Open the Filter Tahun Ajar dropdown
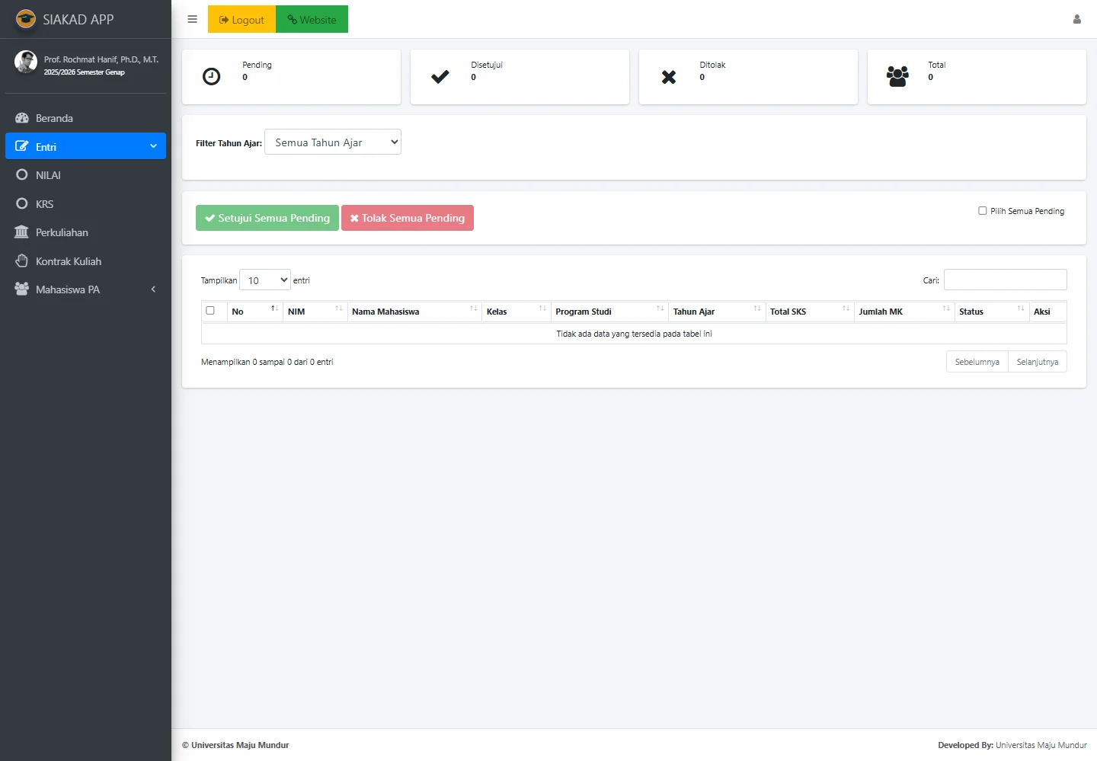1097x761 pixels. [333, 142]
